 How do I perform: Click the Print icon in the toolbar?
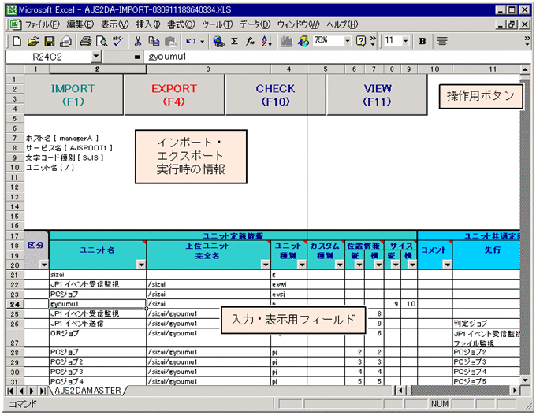coord(85,41)
